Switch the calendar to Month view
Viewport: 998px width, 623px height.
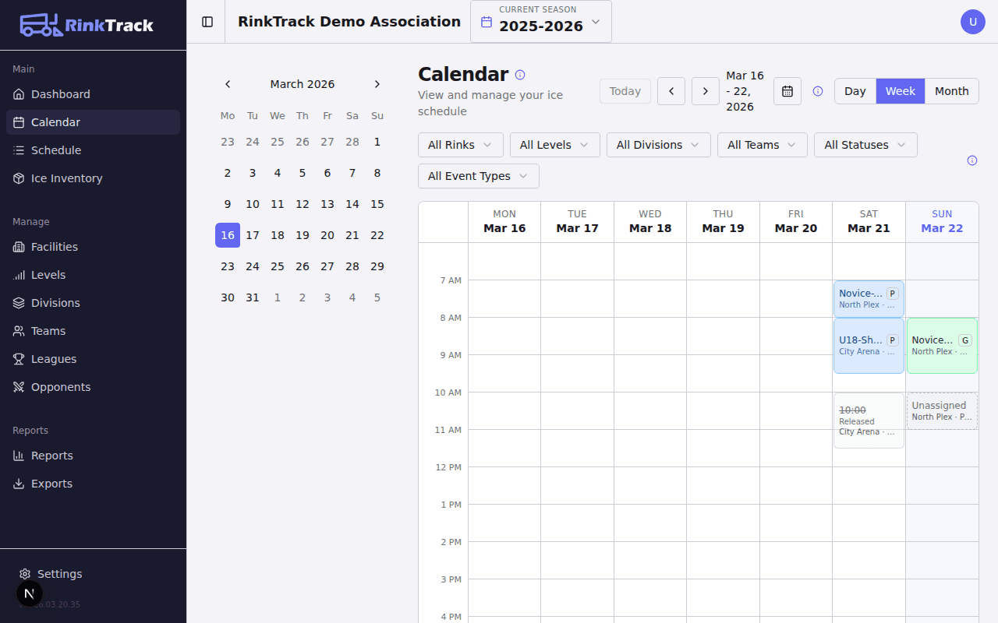pos(951,91)
